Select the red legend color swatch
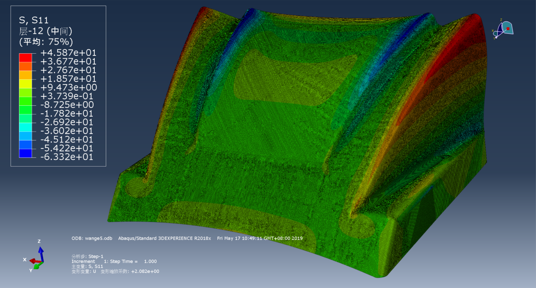The image size is (536, 288). point(25,57)
